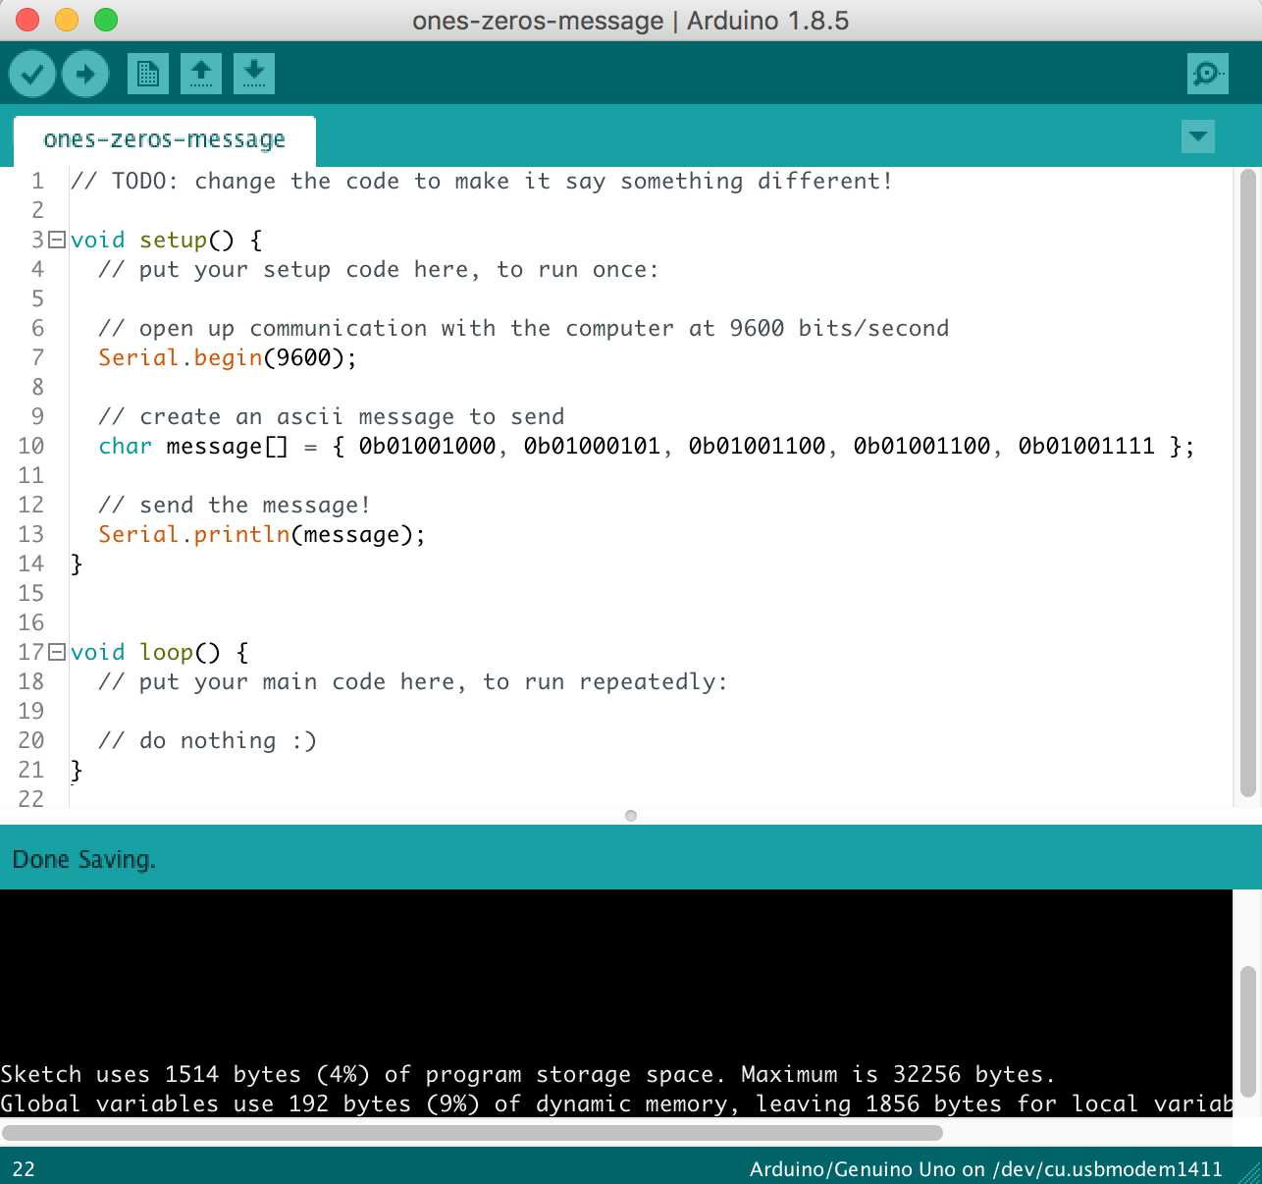Click the Verify sketch checkmark button

[x=32, y=74]
